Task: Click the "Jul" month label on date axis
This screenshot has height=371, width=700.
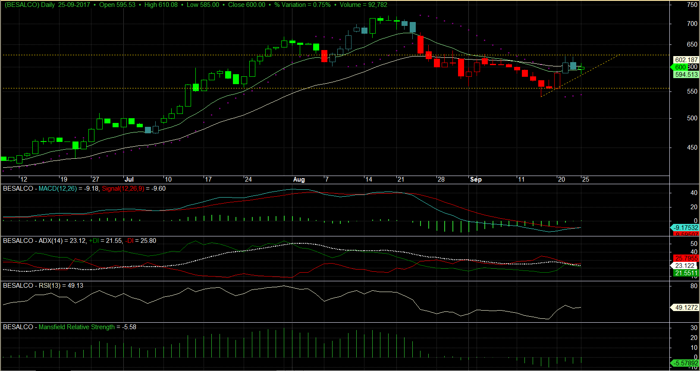Action: [129, 179]
